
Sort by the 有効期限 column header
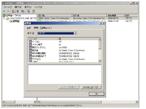[x=116, y=16]
